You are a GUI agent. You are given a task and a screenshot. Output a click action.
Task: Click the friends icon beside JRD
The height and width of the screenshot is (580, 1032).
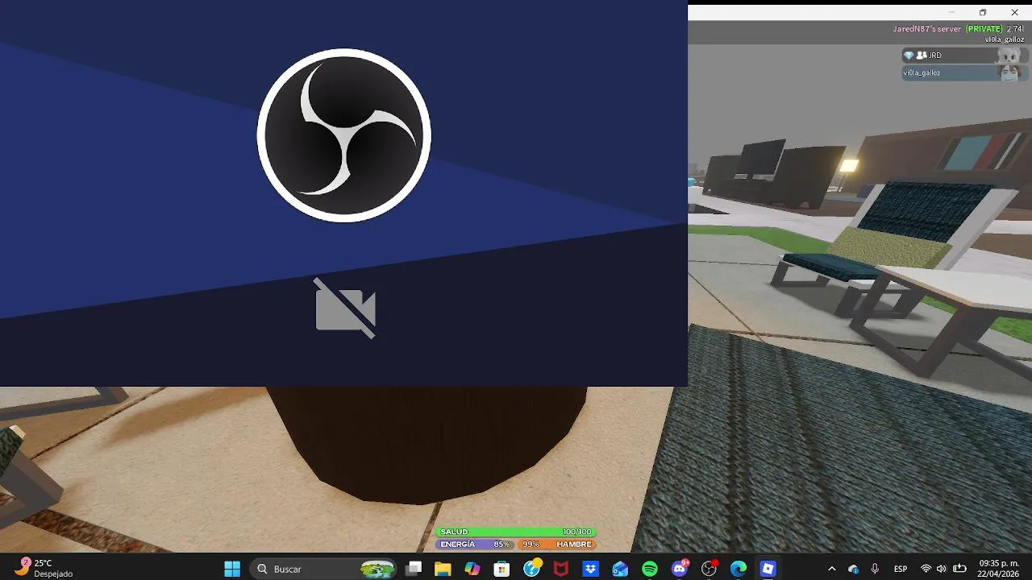click(x=922, y=56)
